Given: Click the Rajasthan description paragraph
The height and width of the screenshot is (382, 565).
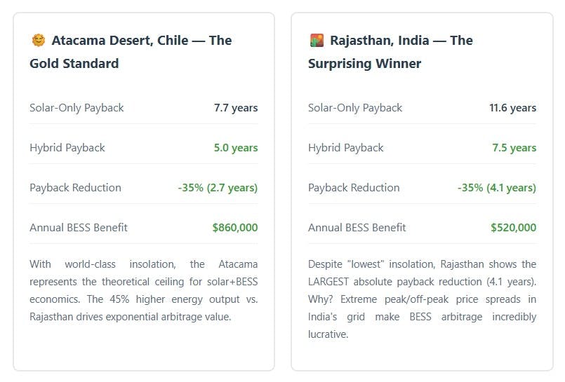Looking at the screenshot, I should (x=422, y=299).
